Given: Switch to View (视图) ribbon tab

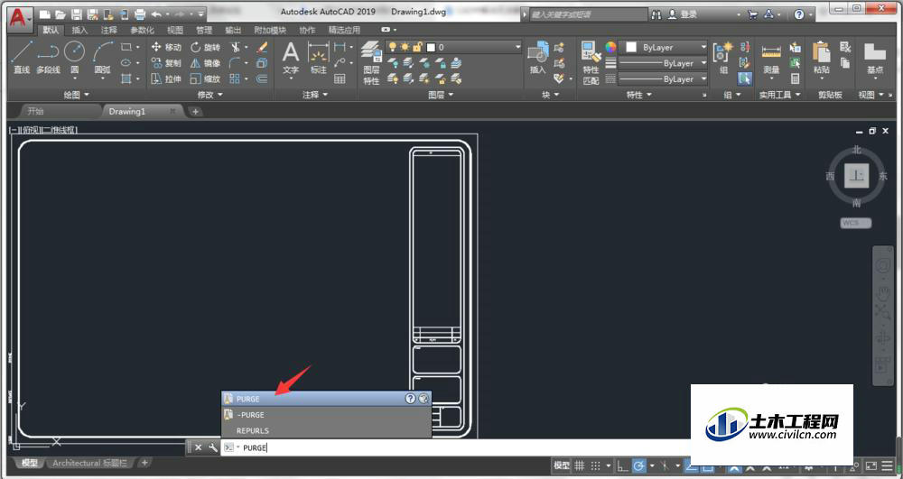Looking at the screenshot, I should 174,30.
